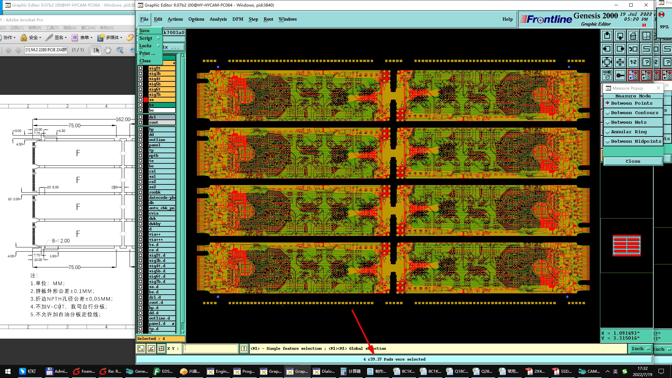Click the XY coordinate input field
Viewport: 672px width, 378px height.
point(210,348)
